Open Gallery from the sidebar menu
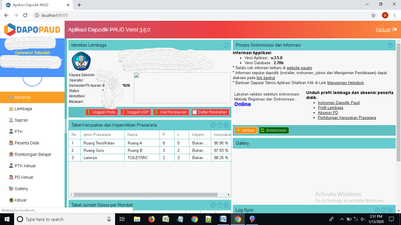 (32, 189)
